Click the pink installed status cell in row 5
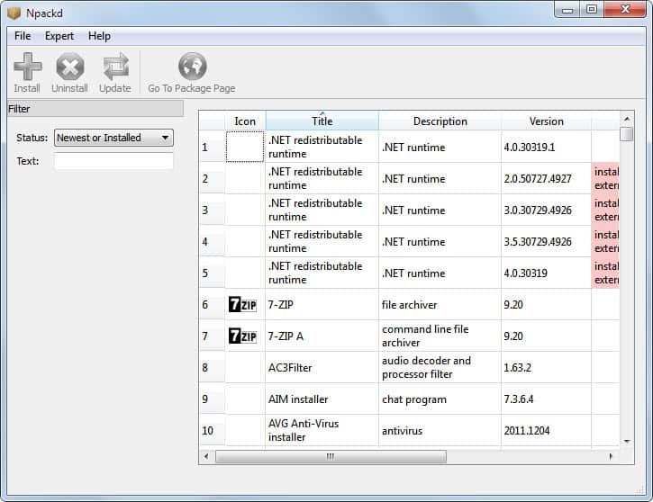This screenshot has width=653, height=502. coord(605,273)
